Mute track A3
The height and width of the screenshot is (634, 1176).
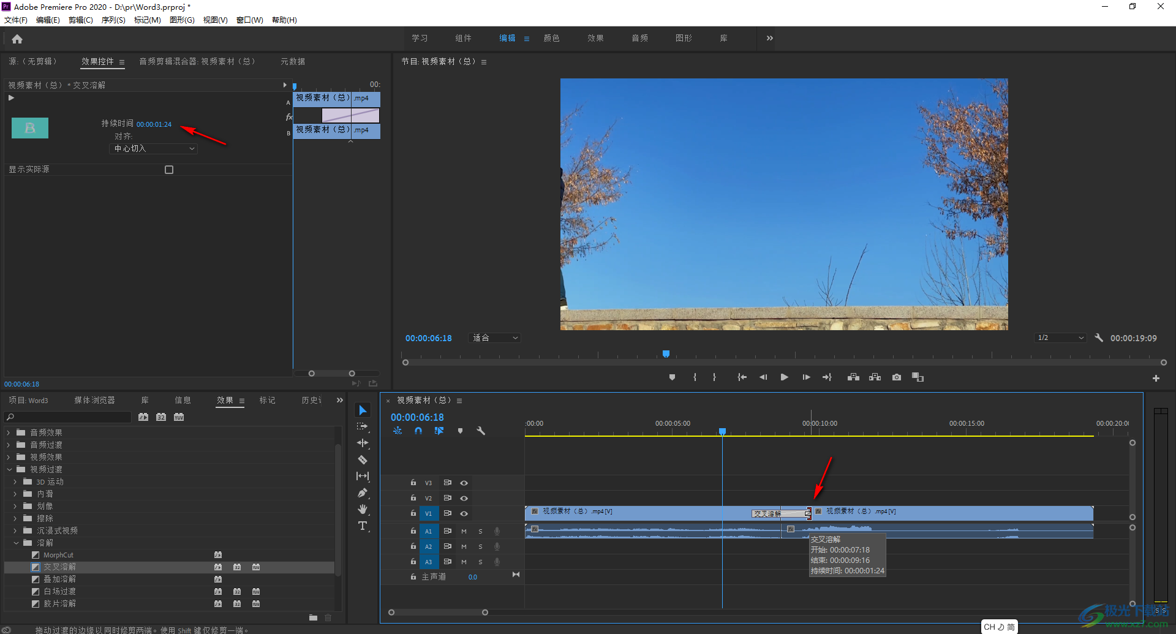coord(464,562)
